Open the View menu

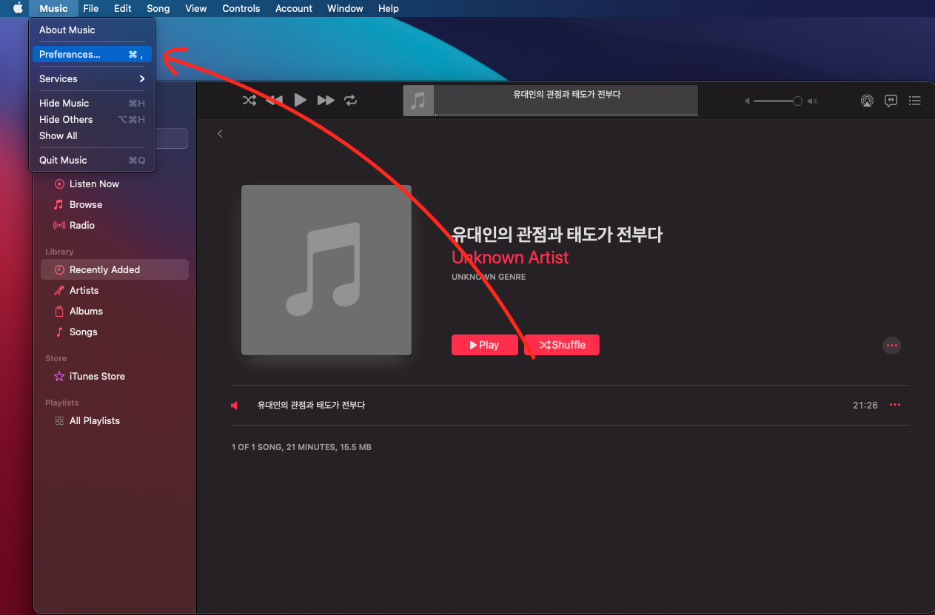196,8
